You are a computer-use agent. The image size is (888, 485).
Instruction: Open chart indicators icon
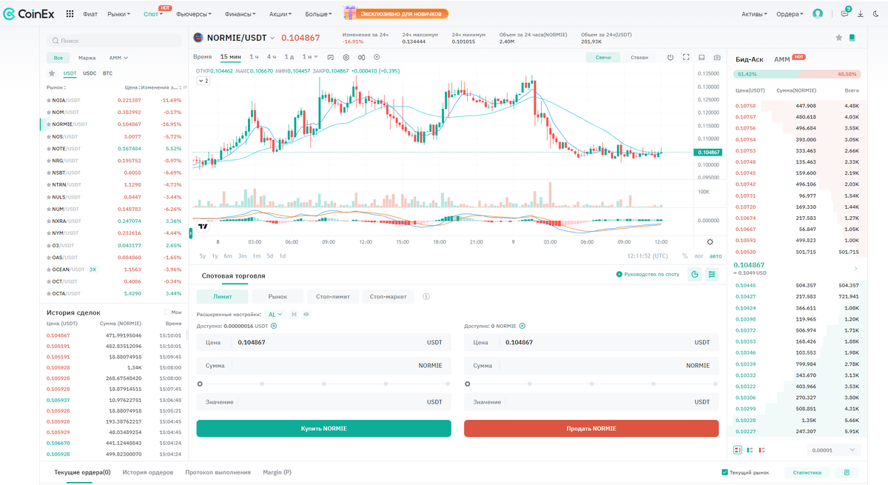pyautogui.click(x=361, y=57)
